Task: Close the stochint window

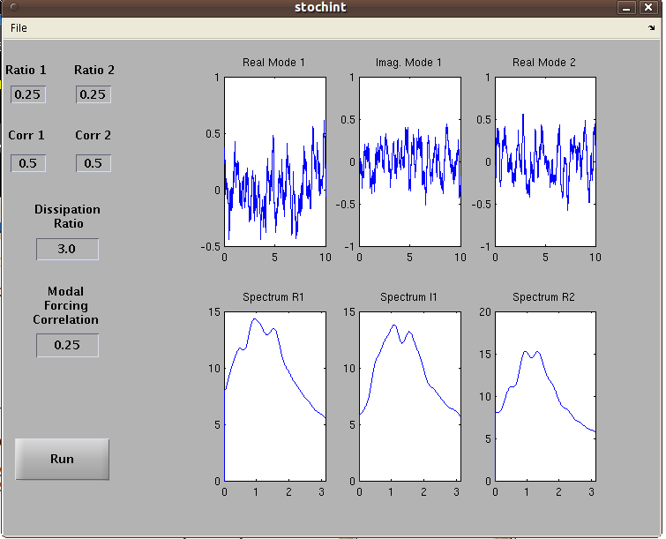Action: pos(648,7)
